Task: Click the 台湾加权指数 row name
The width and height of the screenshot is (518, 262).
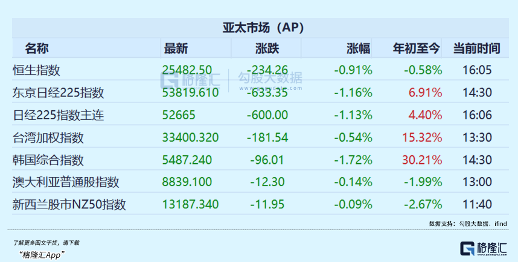Action: (48, 137)
